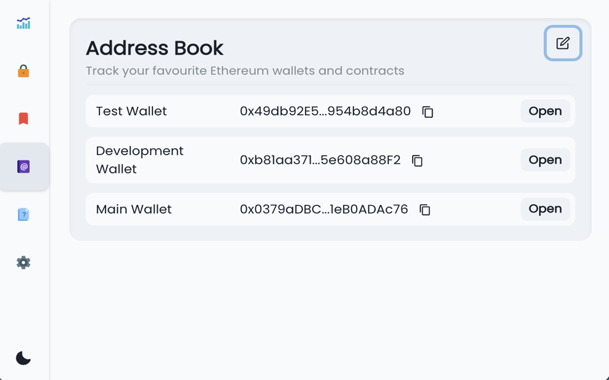Screen dimensions: 609x380
Task: Click the Test Wallet truncated address text
Action: 325,111
